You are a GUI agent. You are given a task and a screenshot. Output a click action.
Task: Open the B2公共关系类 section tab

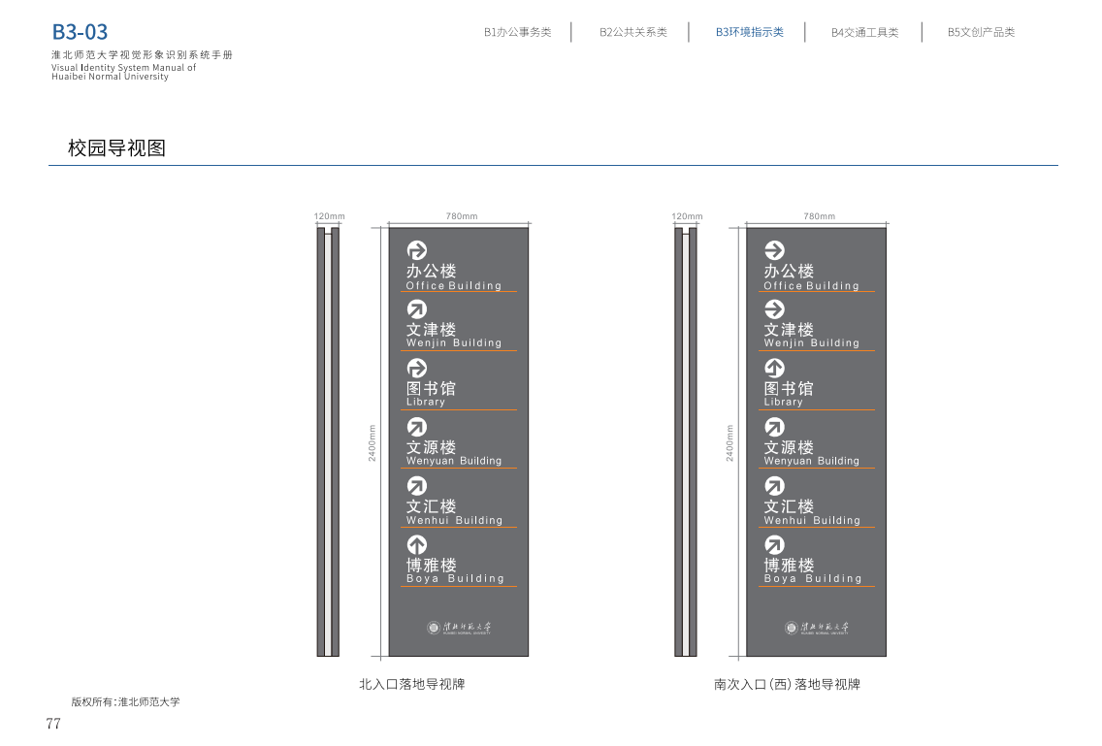[x=633, y=32]
